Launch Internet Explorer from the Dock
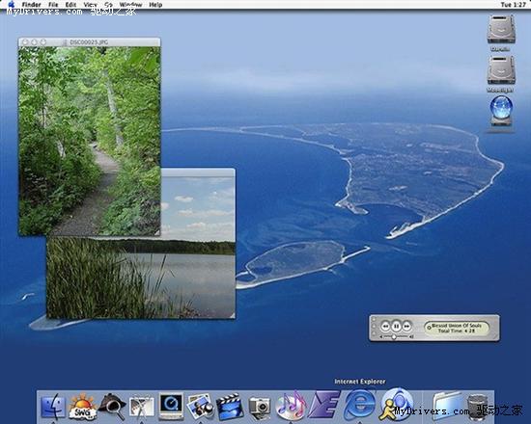Screen dimensions: 531x424 [360, 405]
